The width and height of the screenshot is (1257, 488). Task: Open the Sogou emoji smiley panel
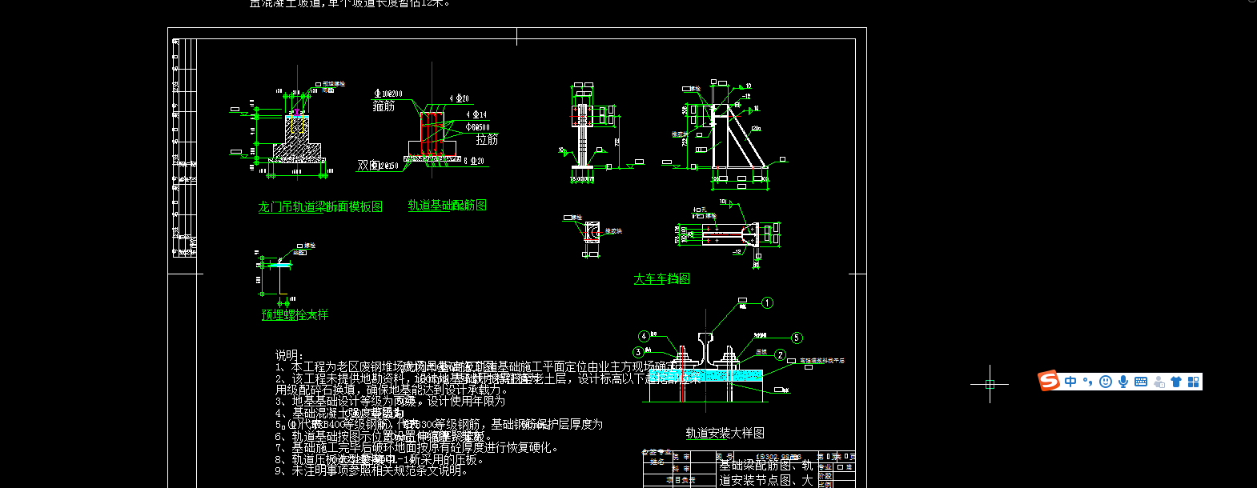tap(1106, 382)
